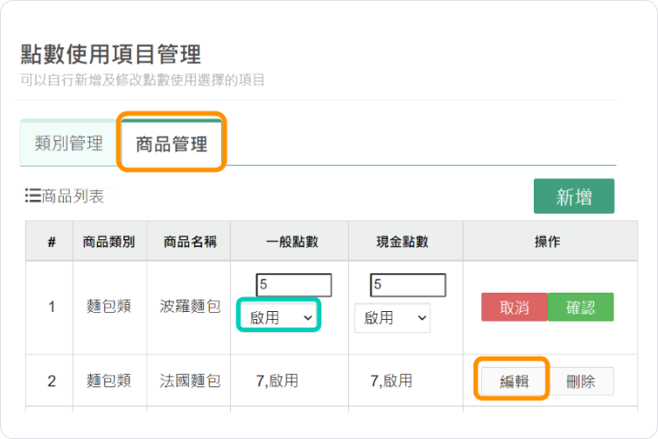Click the 商品名稱 column header
The height and width of the screenshot is (439, 658).
[189, 241]
